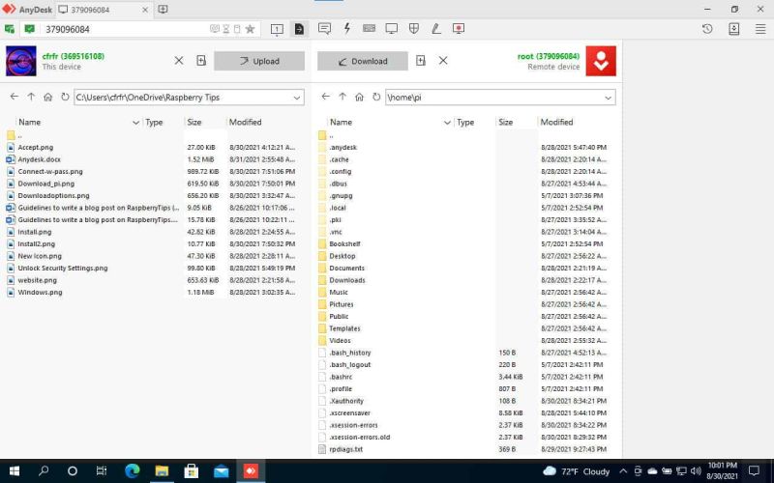Open the Mail app from taskbar
The width and height of the screenshot is (774, 483).
point(221,471)
